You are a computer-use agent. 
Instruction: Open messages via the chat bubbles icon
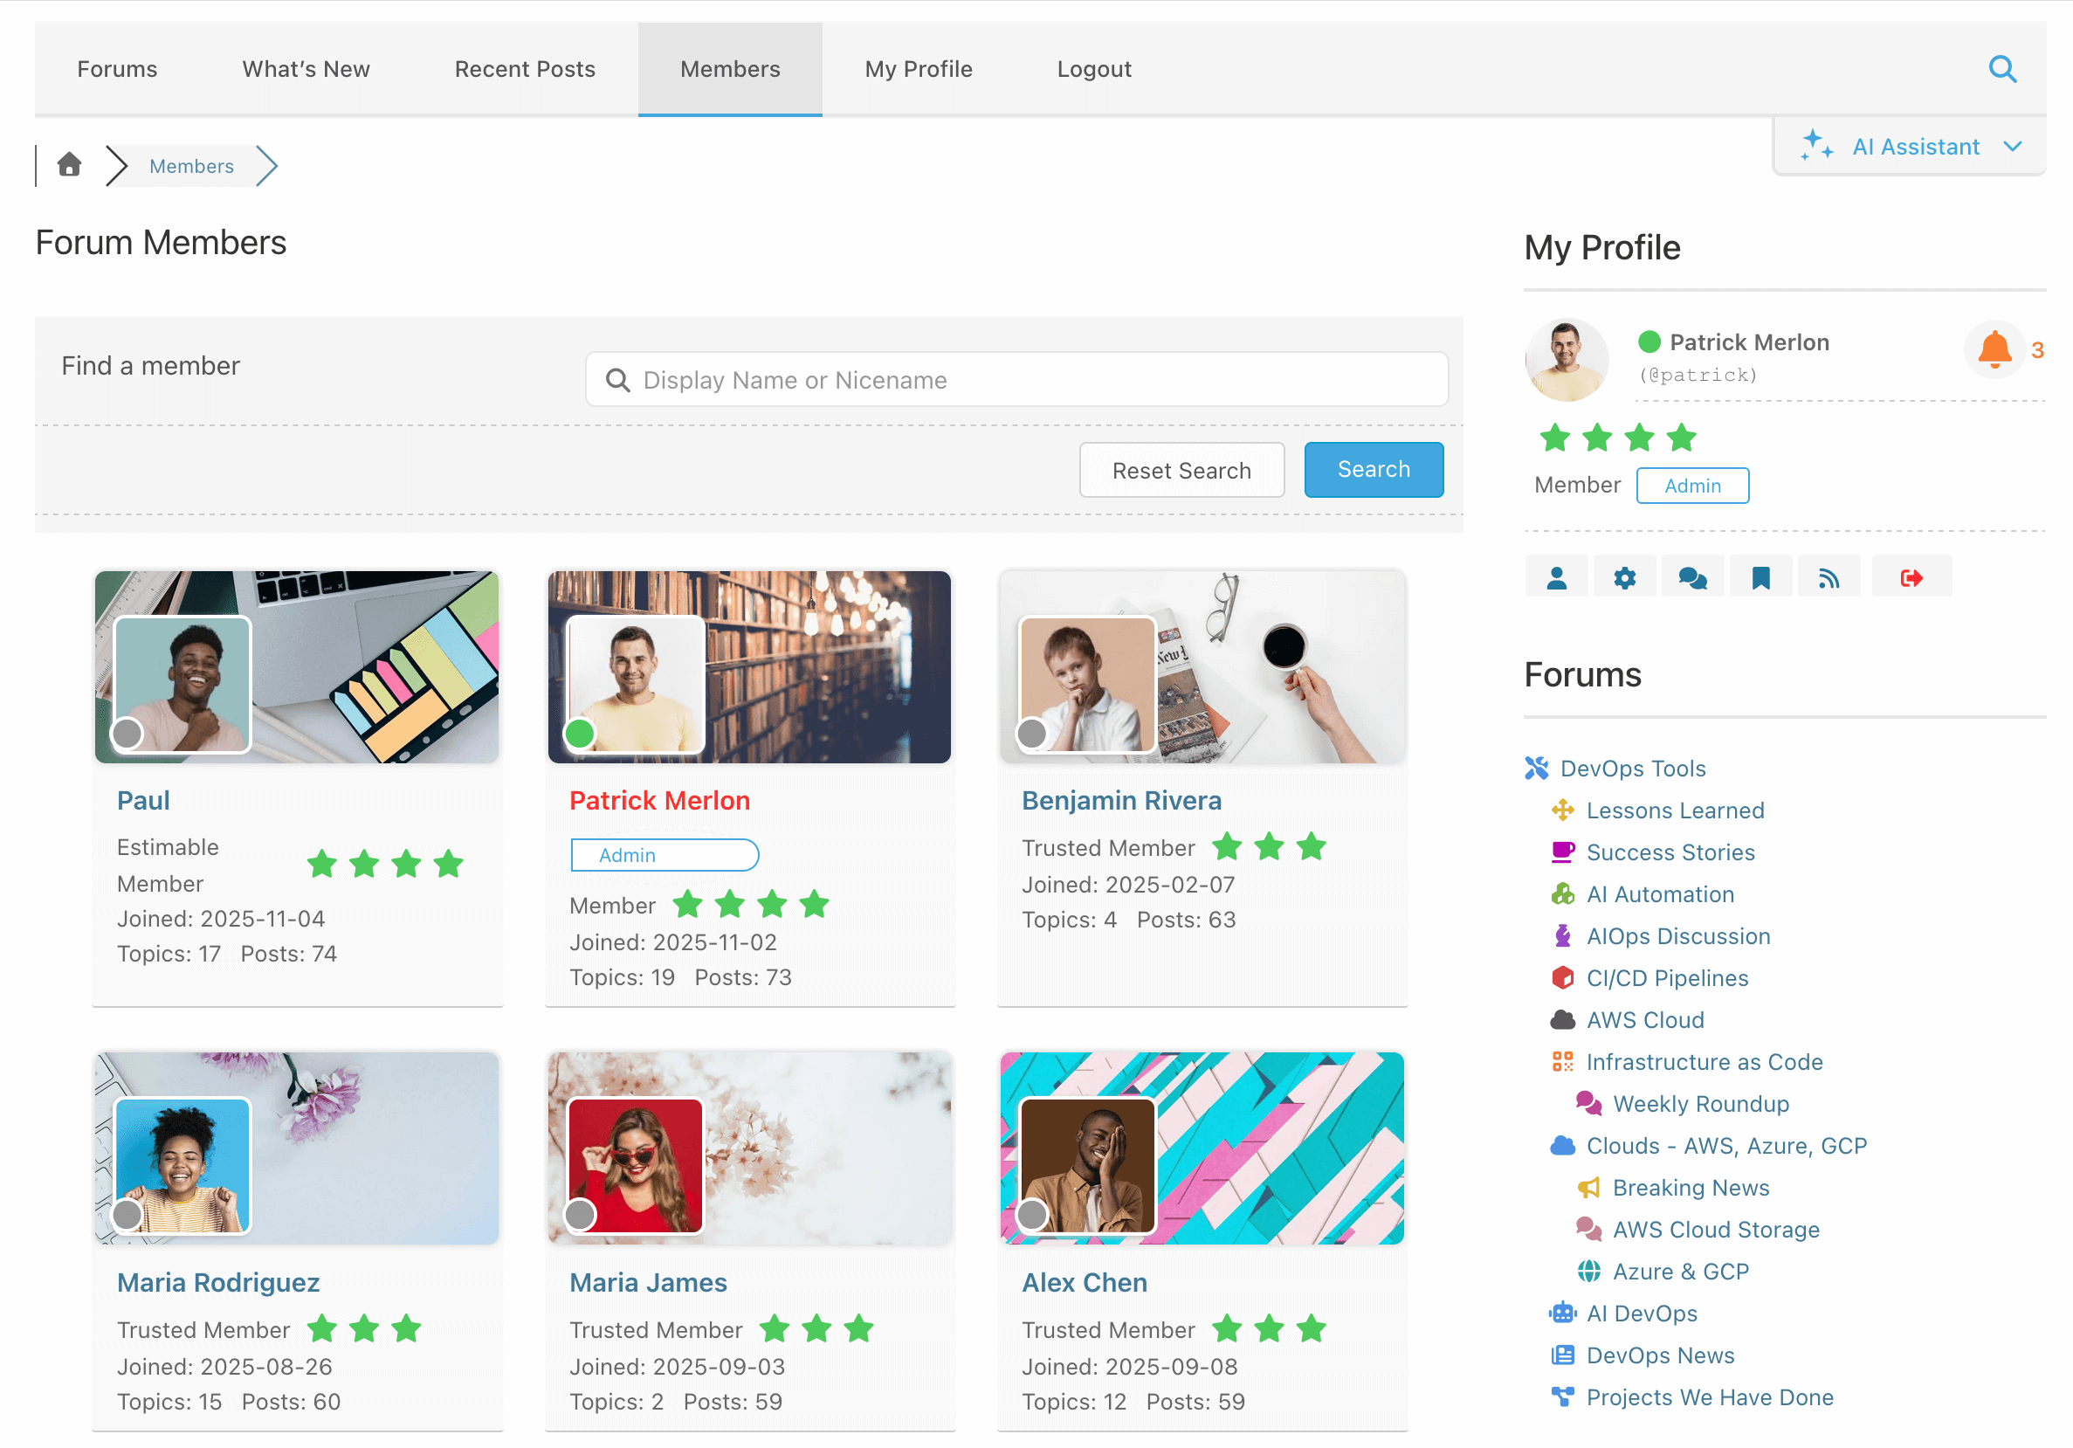click(x=1693, y=576)
